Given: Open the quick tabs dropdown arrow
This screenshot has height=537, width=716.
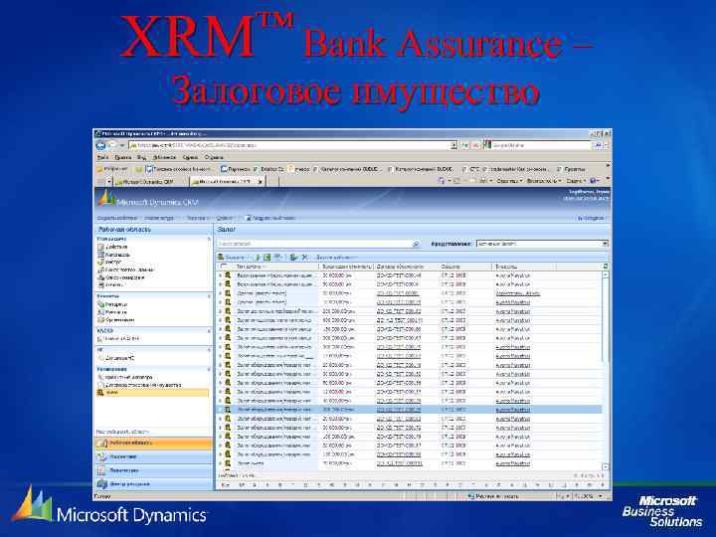Looking at the screenshot, I should (x=109, y=181).
